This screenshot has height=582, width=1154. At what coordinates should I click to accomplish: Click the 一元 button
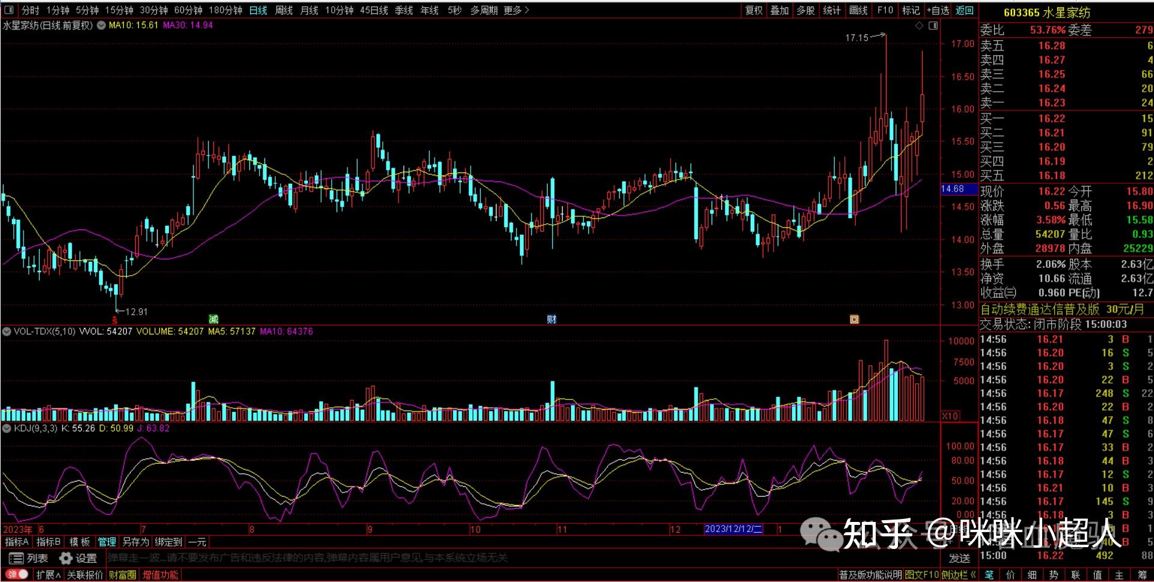(197, 542)
